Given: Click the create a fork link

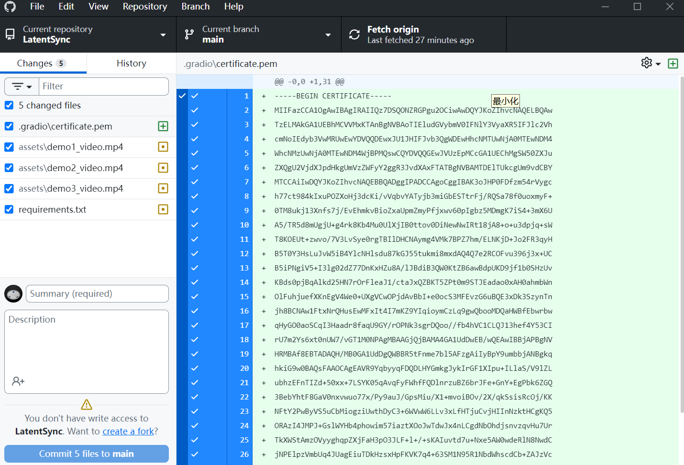Looking at the screenshot, I should (x=128, y=431).
